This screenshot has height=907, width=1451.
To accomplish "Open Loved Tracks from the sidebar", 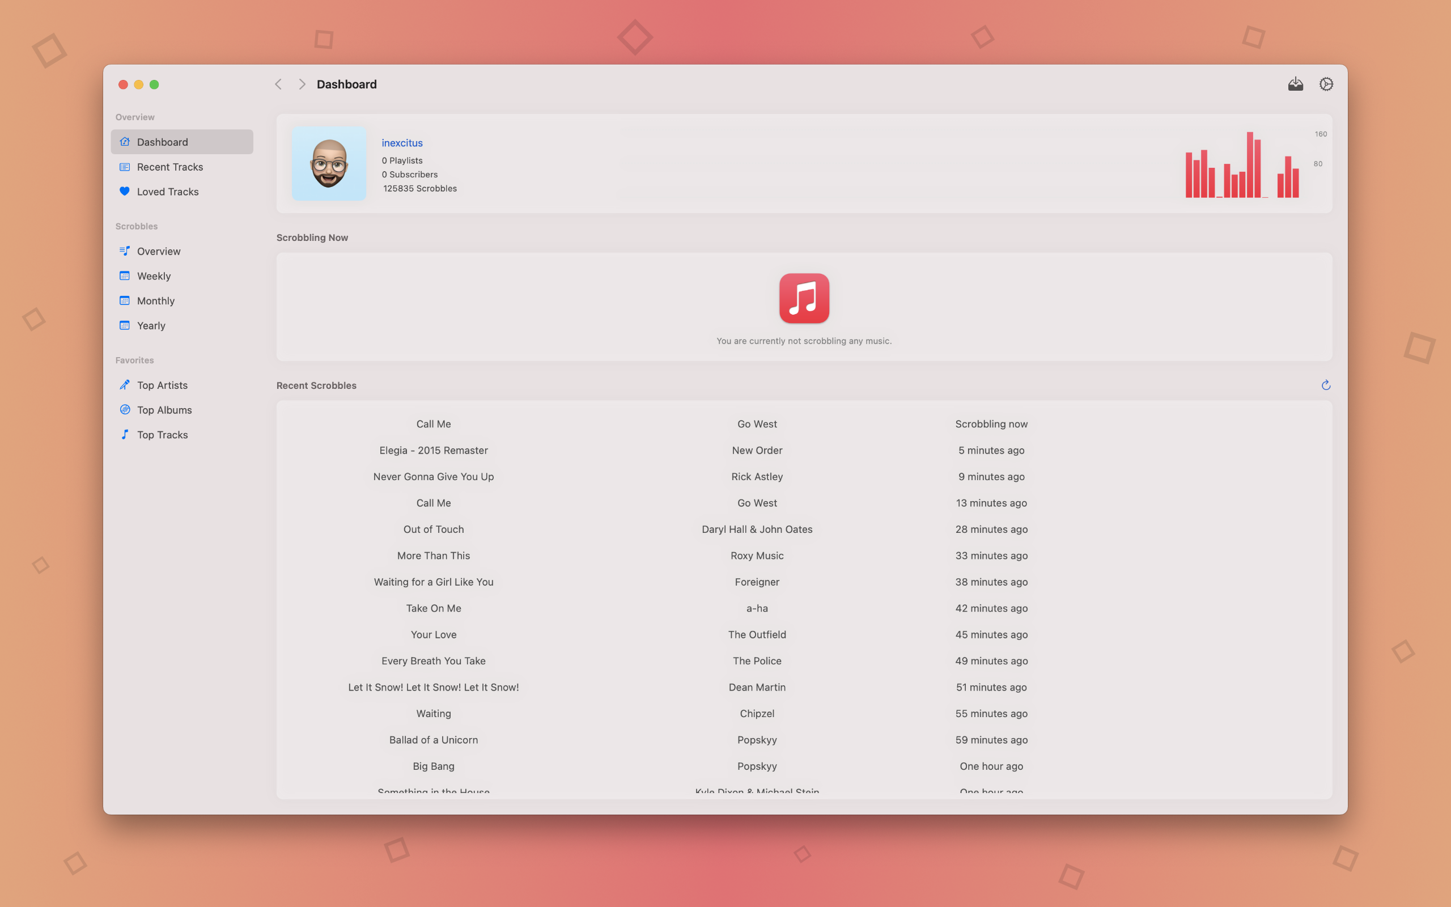I will tap(182, 192).
